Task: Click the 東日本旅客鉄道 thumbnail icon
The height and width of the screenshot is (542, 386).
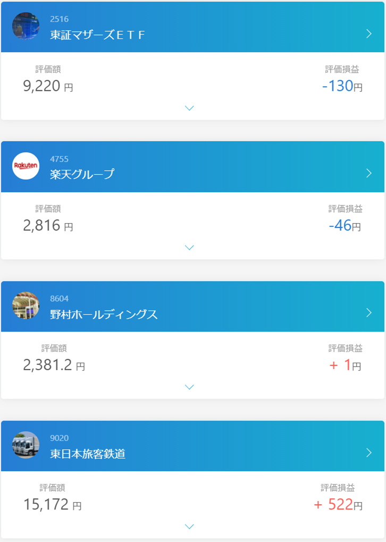Action: [26, 445]
